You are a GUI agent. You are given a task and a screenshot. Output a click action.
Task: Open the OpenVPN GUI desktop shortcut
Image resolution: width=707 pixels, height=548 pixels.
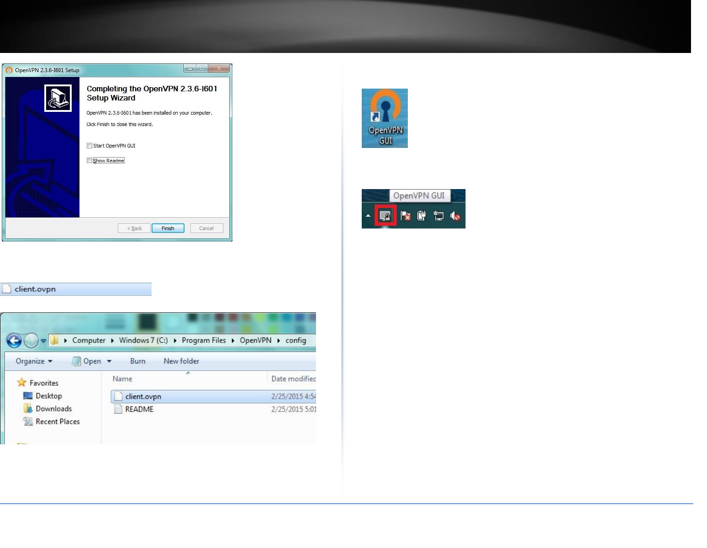pos(385,118)
